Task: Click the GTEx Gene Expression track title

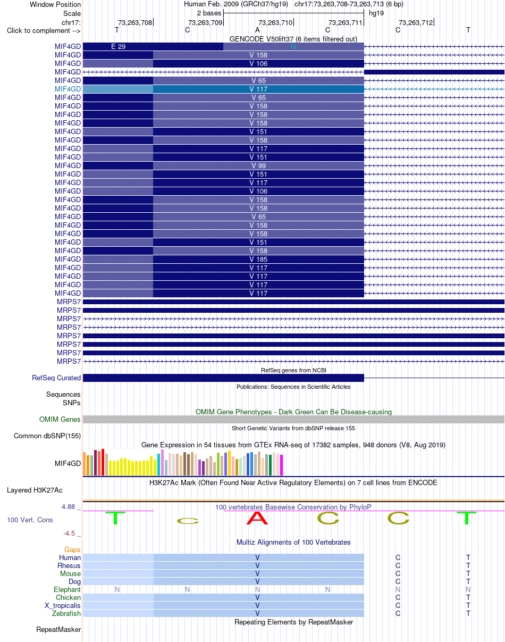Action: (x=293, y=445)
